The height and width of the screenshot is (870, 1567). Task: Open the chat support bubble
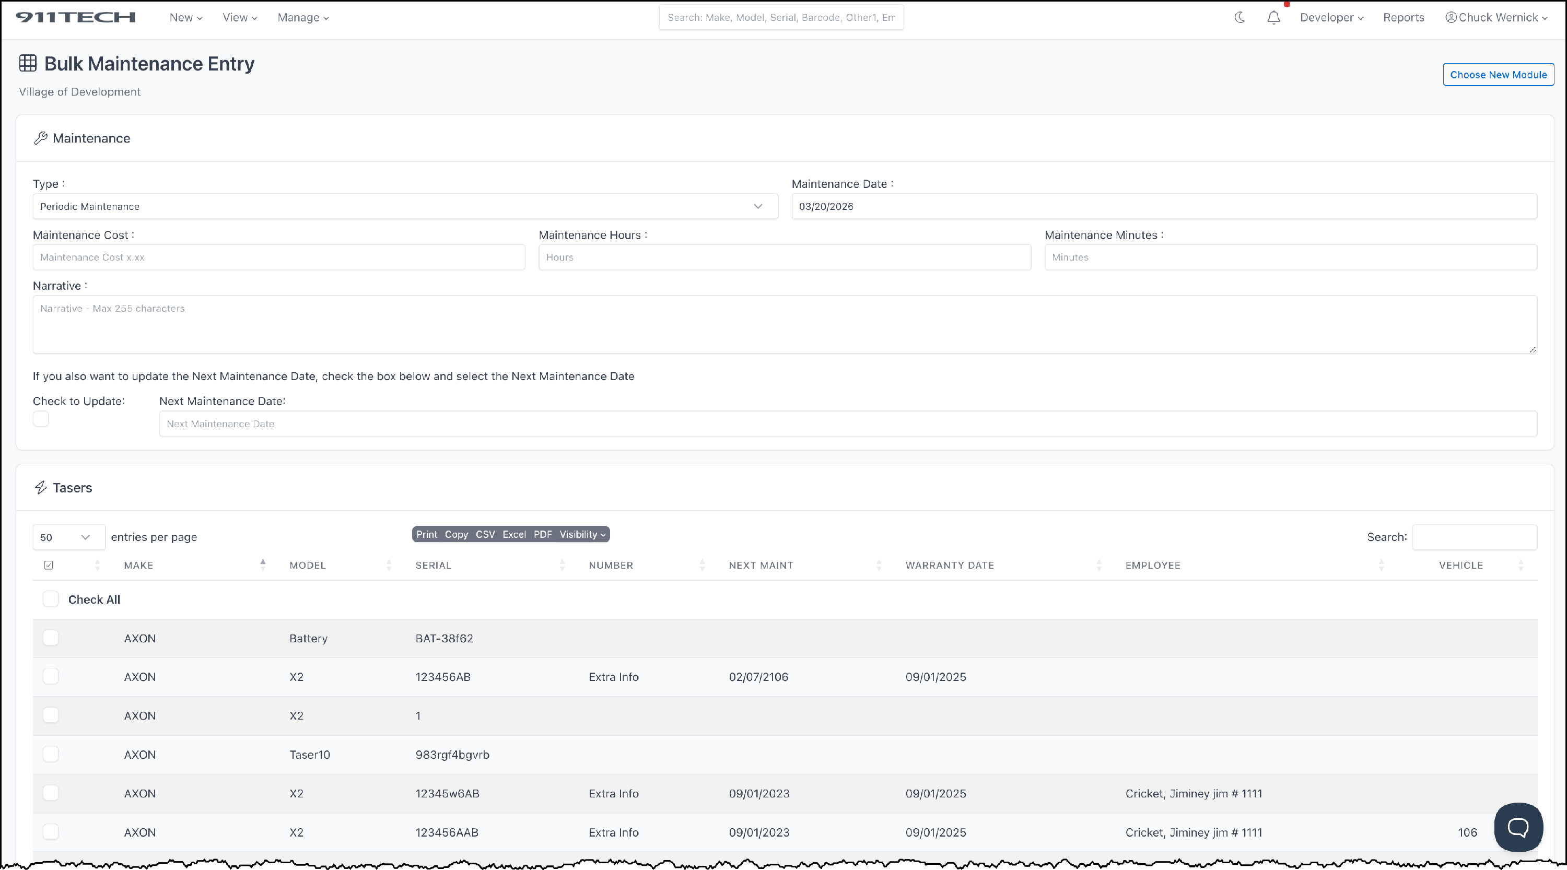[1518, 827]
